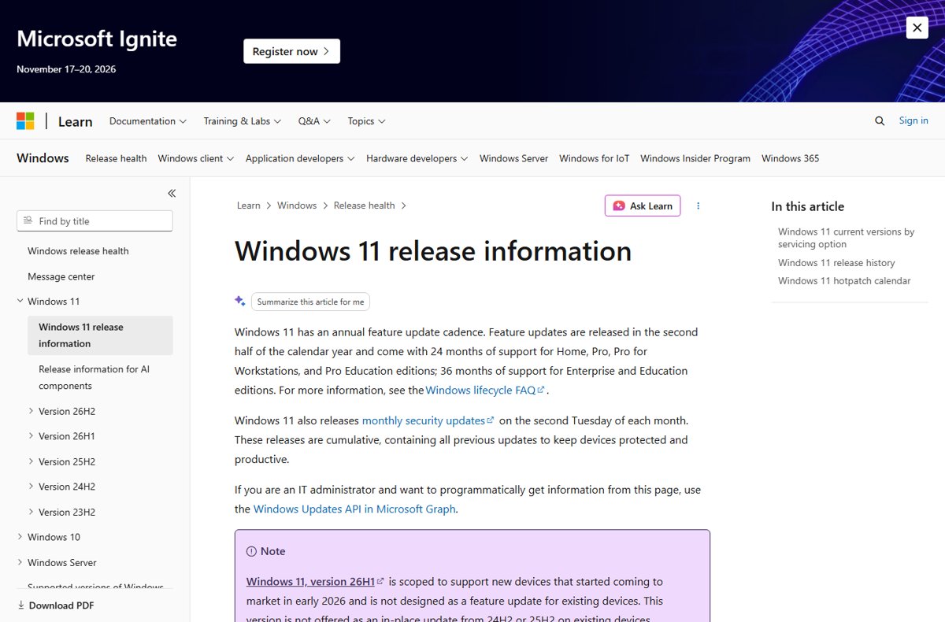The image size is (945, 622).
Task: Click the Windows product heading link
Action: (43, 158)
